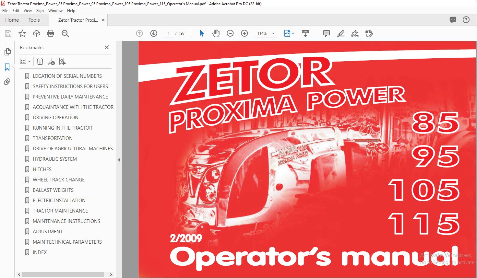Open RUNNING IN THE TRACTOR bookmark
Viewport: 477px width, 278px height.
62,128
